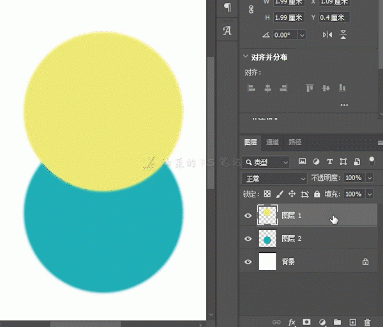
Task: Edit the 填充 fill value
Action: click(x=354, y=194)
